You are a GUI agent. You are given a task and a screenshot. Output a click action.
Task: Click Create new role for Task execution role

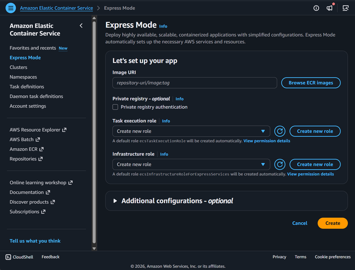(315, 131)
